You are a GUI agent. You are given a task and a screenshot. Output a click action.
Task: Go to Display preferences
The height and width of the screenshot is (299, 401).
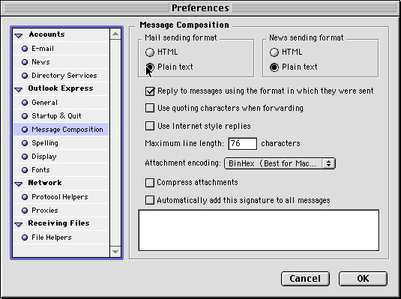tap(61, 157)
